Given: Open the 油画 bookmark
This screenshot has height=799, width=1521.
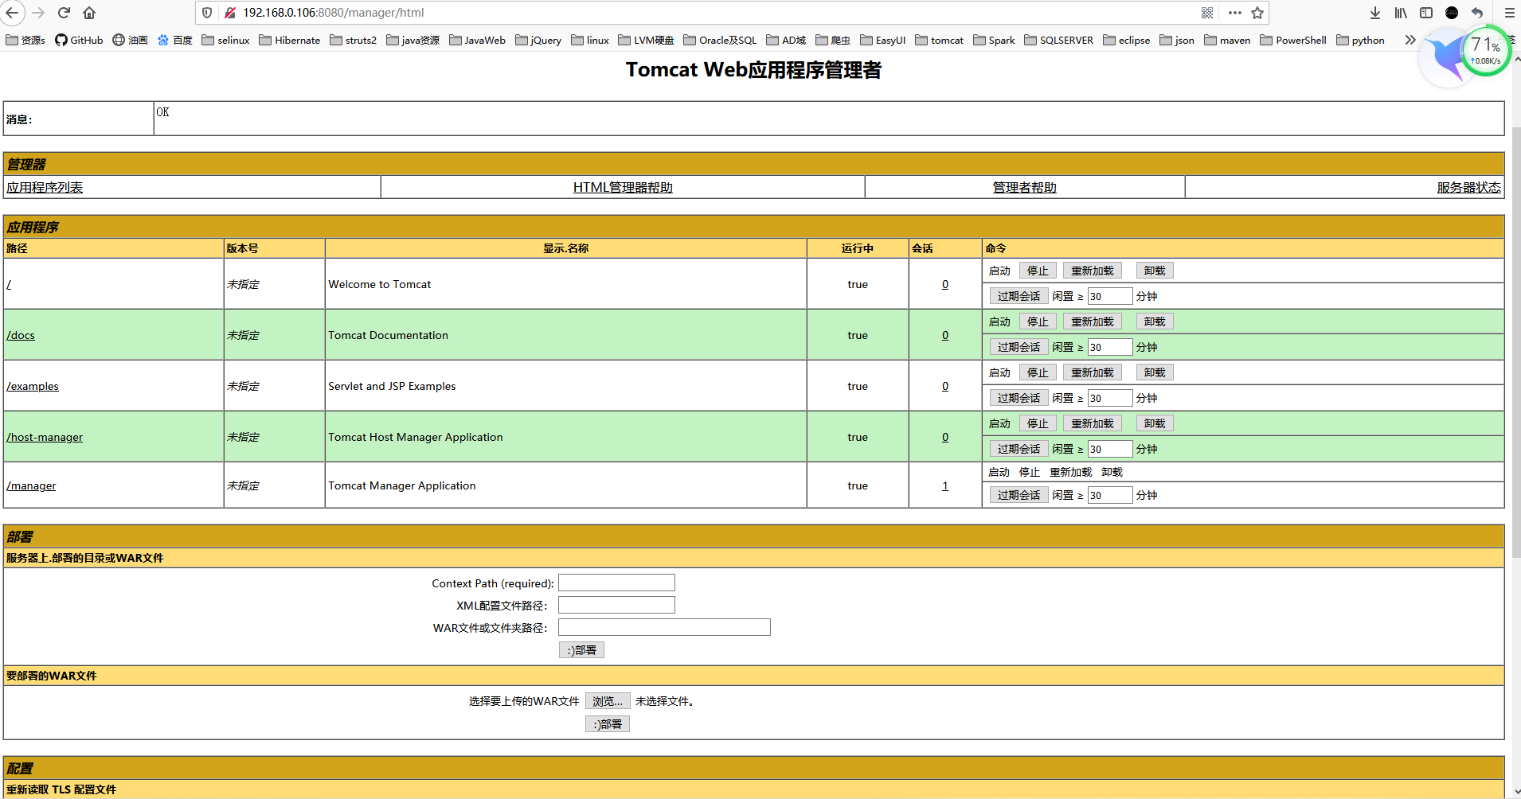Looking at the screenshot, I should point(130,40).
